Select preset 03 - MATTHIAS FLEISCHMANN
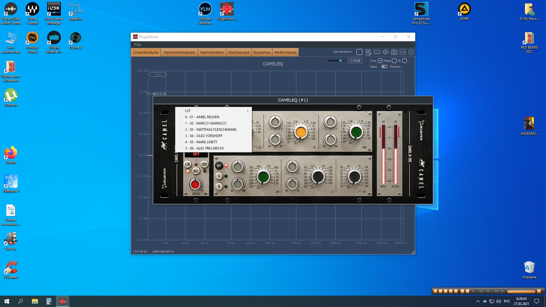Viewport: 546px width, 307px height. (x=210, y=129)
